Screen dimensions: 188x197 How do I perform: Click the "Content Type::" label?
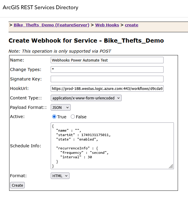[x=26, y=98]
